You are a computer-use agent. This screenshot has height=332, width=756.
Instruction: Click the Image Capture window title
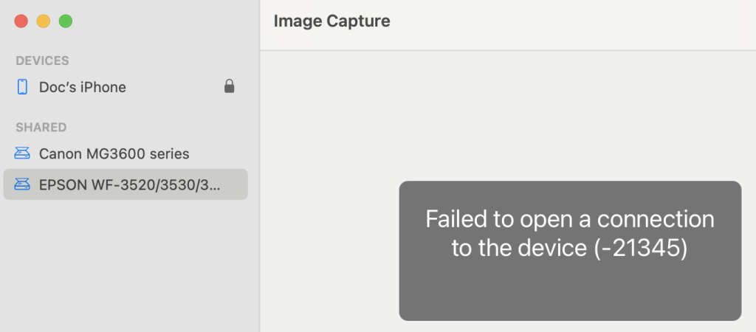[x=331, y=21]
